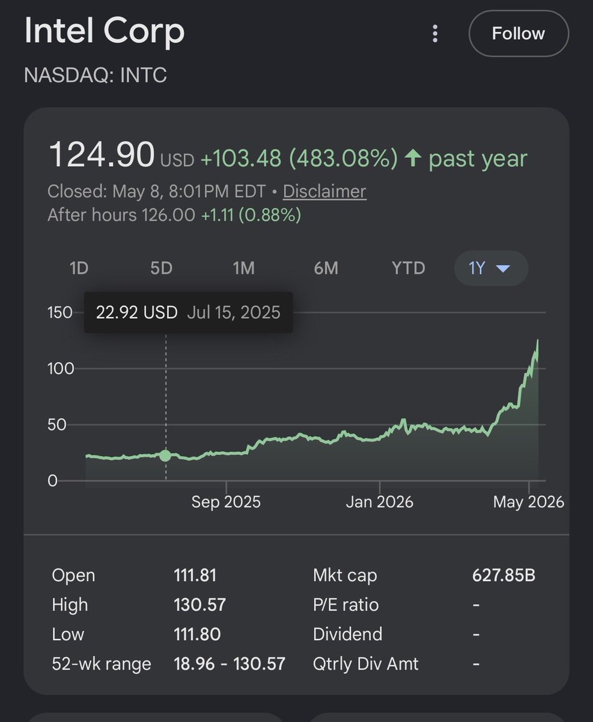The width and height of the screenshot is (593, 722).
Task: Click the 124.90 price value
Action: (x=102, y=155)
